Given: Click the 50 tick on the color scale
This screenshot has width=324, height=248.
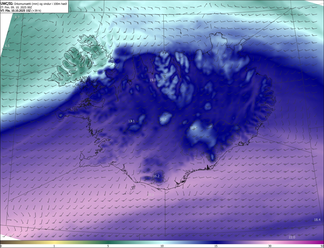Looking at the screenshot, I should pos(322,246).
